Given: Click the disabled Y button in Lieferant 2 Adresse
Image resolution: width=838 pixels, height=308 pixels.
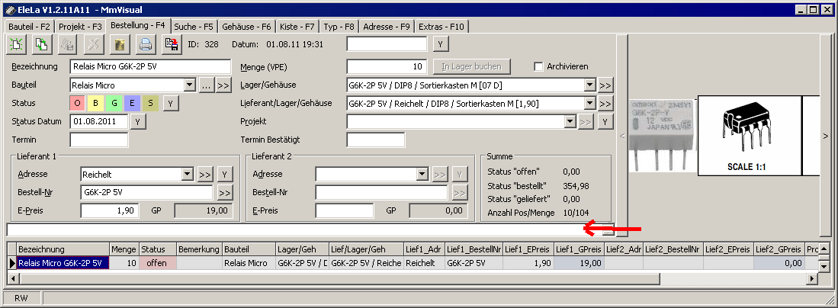Looking at the screenshot, I should (460, 174).
